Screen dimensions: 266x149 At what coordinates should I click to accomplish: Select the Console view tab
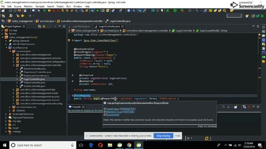76,107
